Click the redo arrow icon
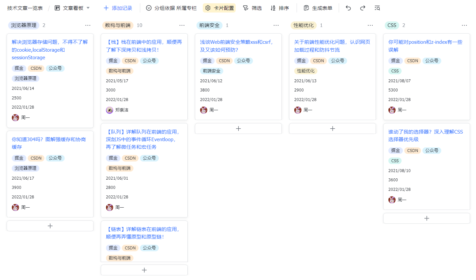Screen dimensions: 476x280 (363, 8)
